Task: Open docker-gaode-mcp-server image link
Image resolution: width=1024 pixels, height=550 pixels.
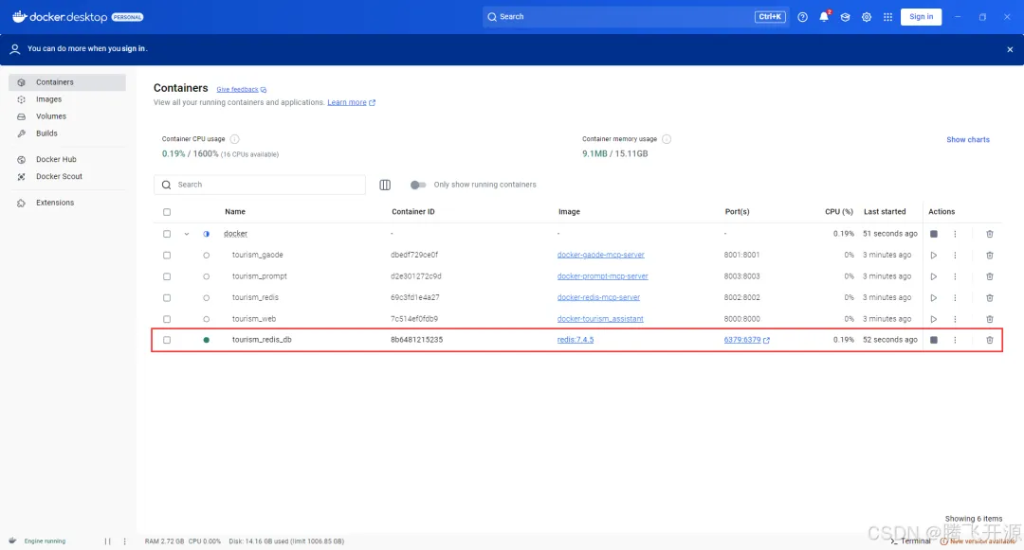Action: click(x=601, y=255)
